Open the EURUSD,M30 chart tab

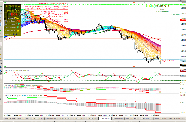coord(37,118)
